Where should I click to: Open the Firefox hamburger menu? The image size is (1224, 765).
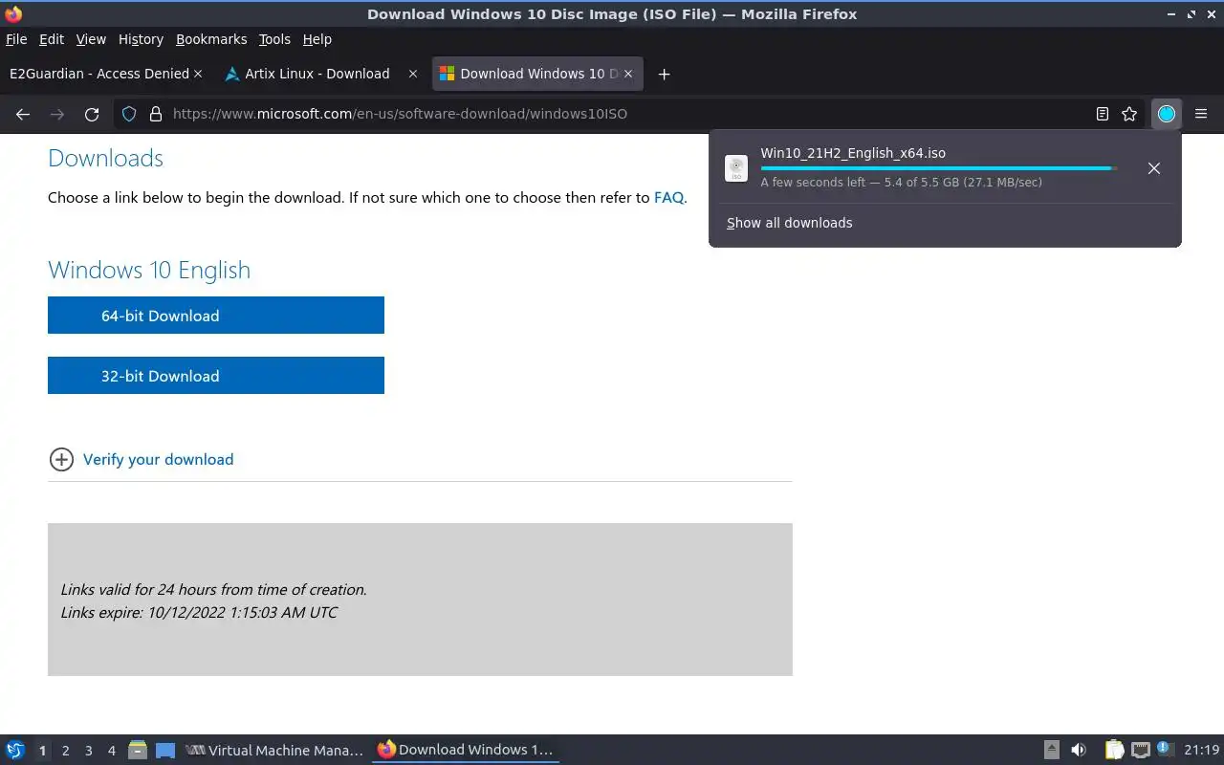[1201, 114]
